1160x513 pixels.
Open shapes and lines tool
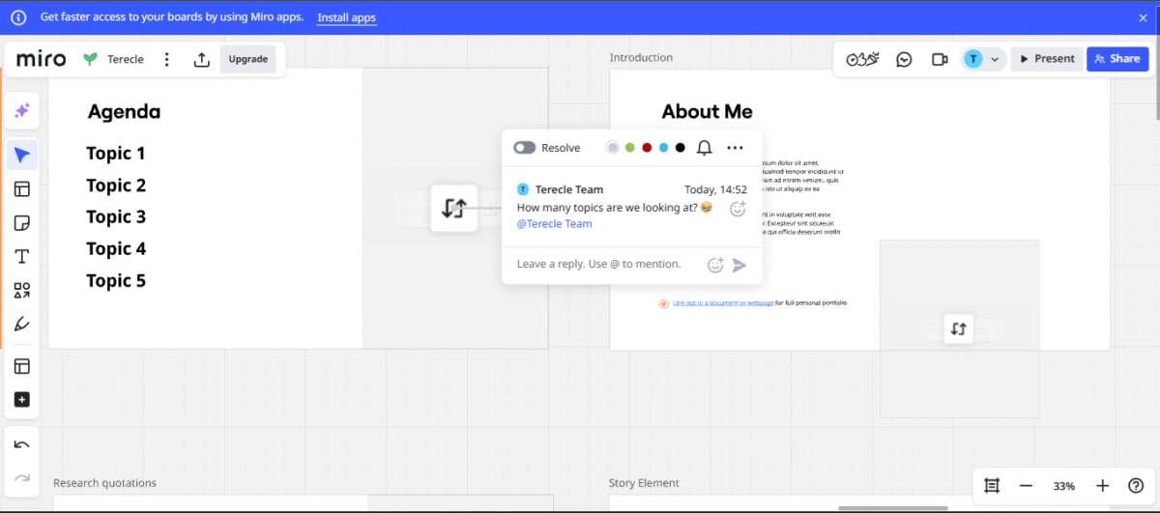21,290
